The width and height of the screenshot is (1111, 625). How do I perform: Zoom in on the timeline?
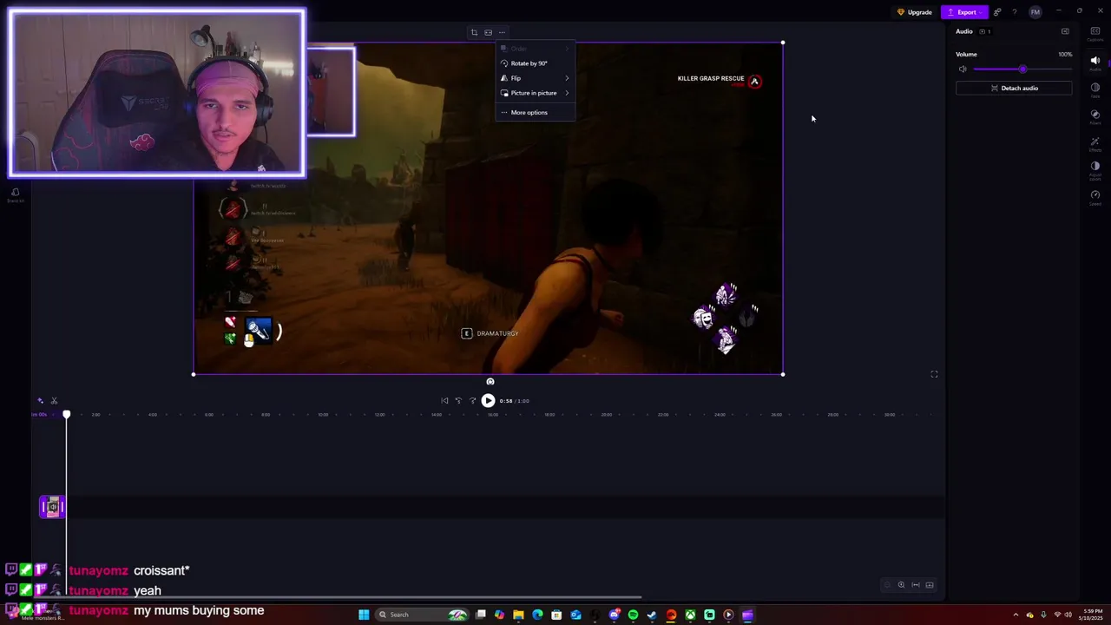[901, 585]
